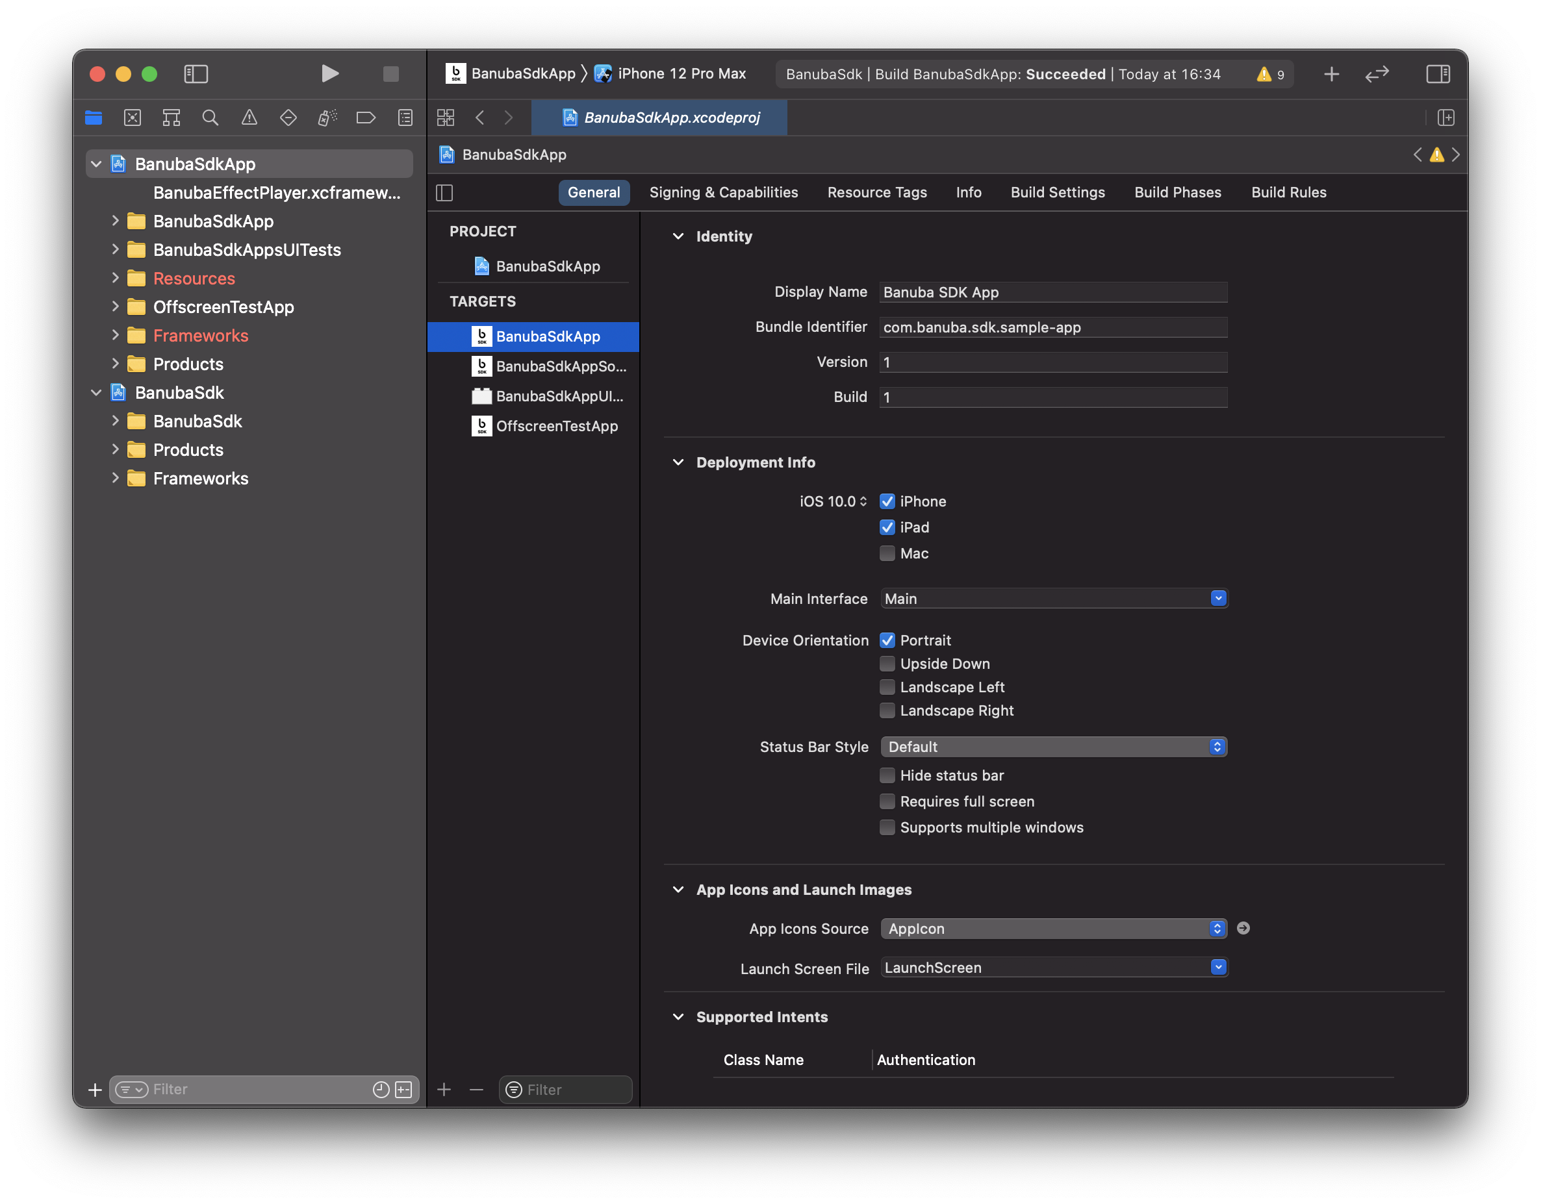Open the iOS 10.0 deployment target menu
The width and height of the screenshot is (1541, 1204).
[x=833, y=501]
